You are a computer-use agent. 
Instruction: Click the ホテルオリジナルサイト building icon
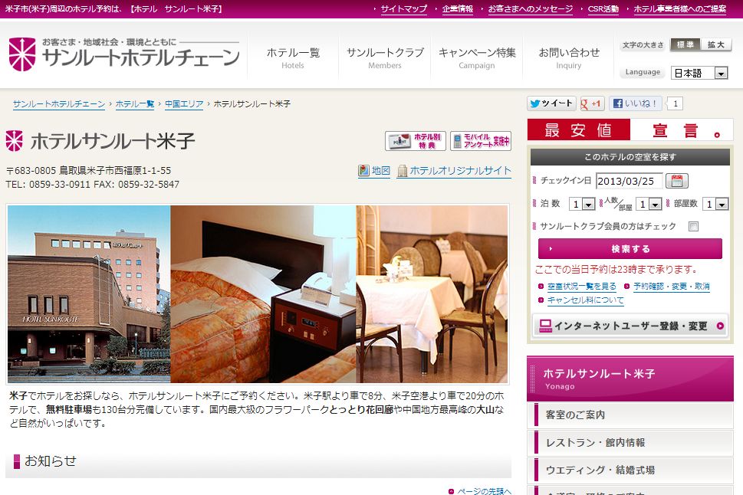[x=403, y=171]
